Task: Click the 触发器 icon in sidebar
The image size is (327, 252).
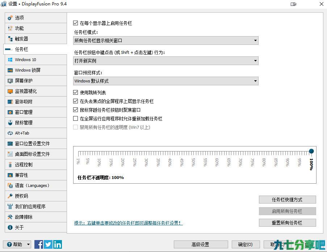Action: (x=10, y=39)
